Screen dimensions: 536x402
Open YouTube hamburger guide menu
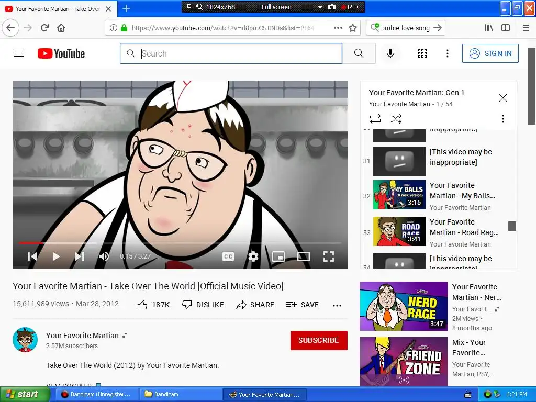19,53
